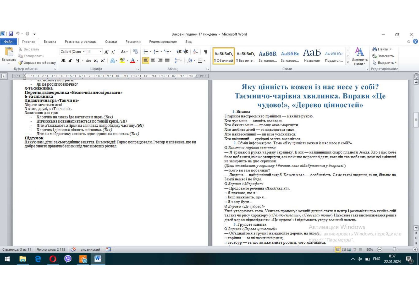Open the borders dropdown arrow

[x=205, y=61]
